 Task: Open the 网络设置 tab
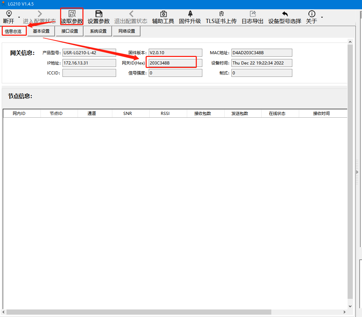127,31
